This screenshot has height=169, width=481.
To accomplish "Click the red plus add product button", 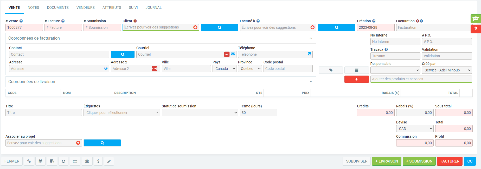I will (356, 79).
